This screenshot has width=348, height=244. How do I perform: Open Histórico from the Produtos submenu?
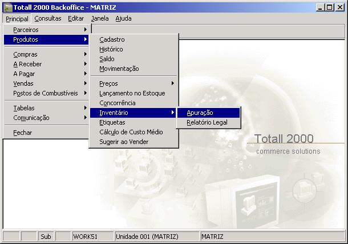pos(111,49)
